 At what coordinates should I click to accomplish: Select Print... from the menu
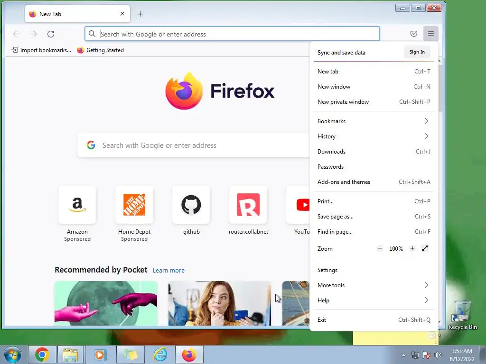coord(374,201)
